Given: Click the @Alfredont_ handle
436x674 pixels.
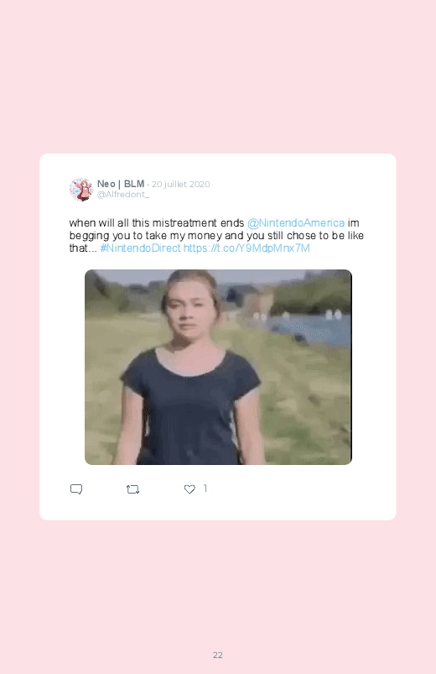Looking at the screenshot, I should (x=123, y=195).
